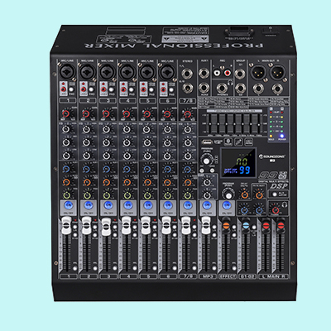Toggle the +48V phantom power button on channel 2
The image size is (331, 331).
coord(84,89)
